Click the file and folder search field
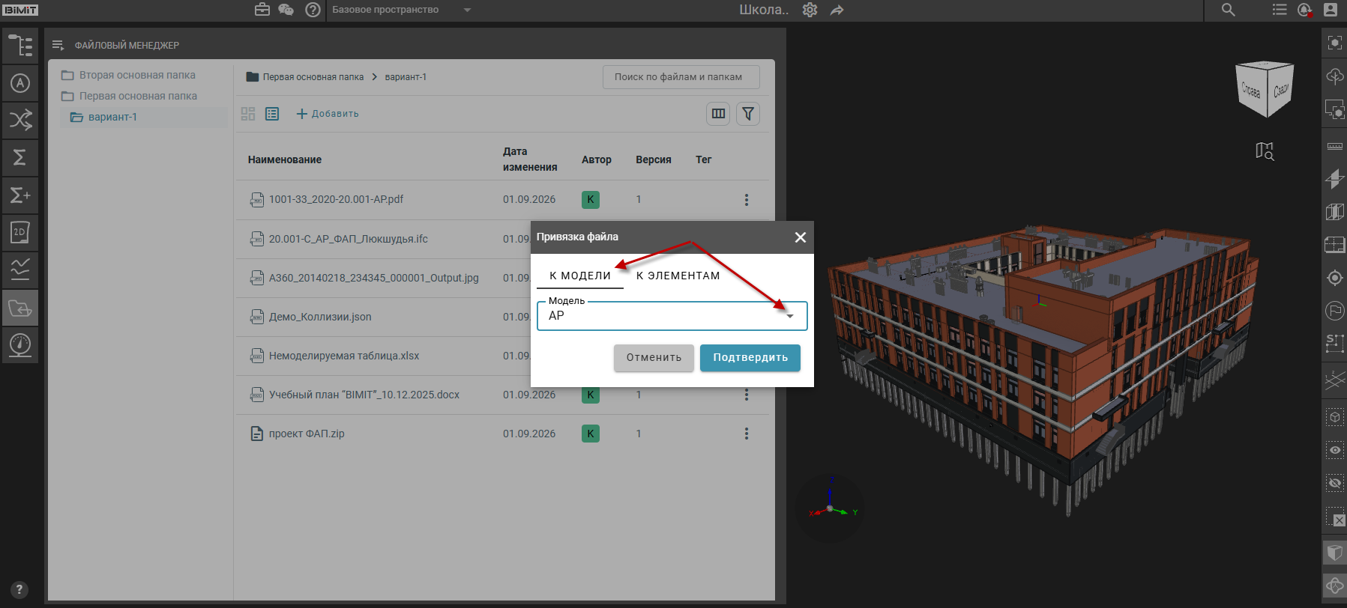The image size is (1347, 608). click(x=681, y=77)
